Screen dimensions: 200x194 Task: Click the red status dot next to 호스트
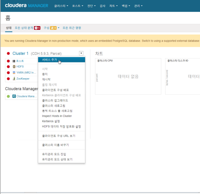(8, 61)
